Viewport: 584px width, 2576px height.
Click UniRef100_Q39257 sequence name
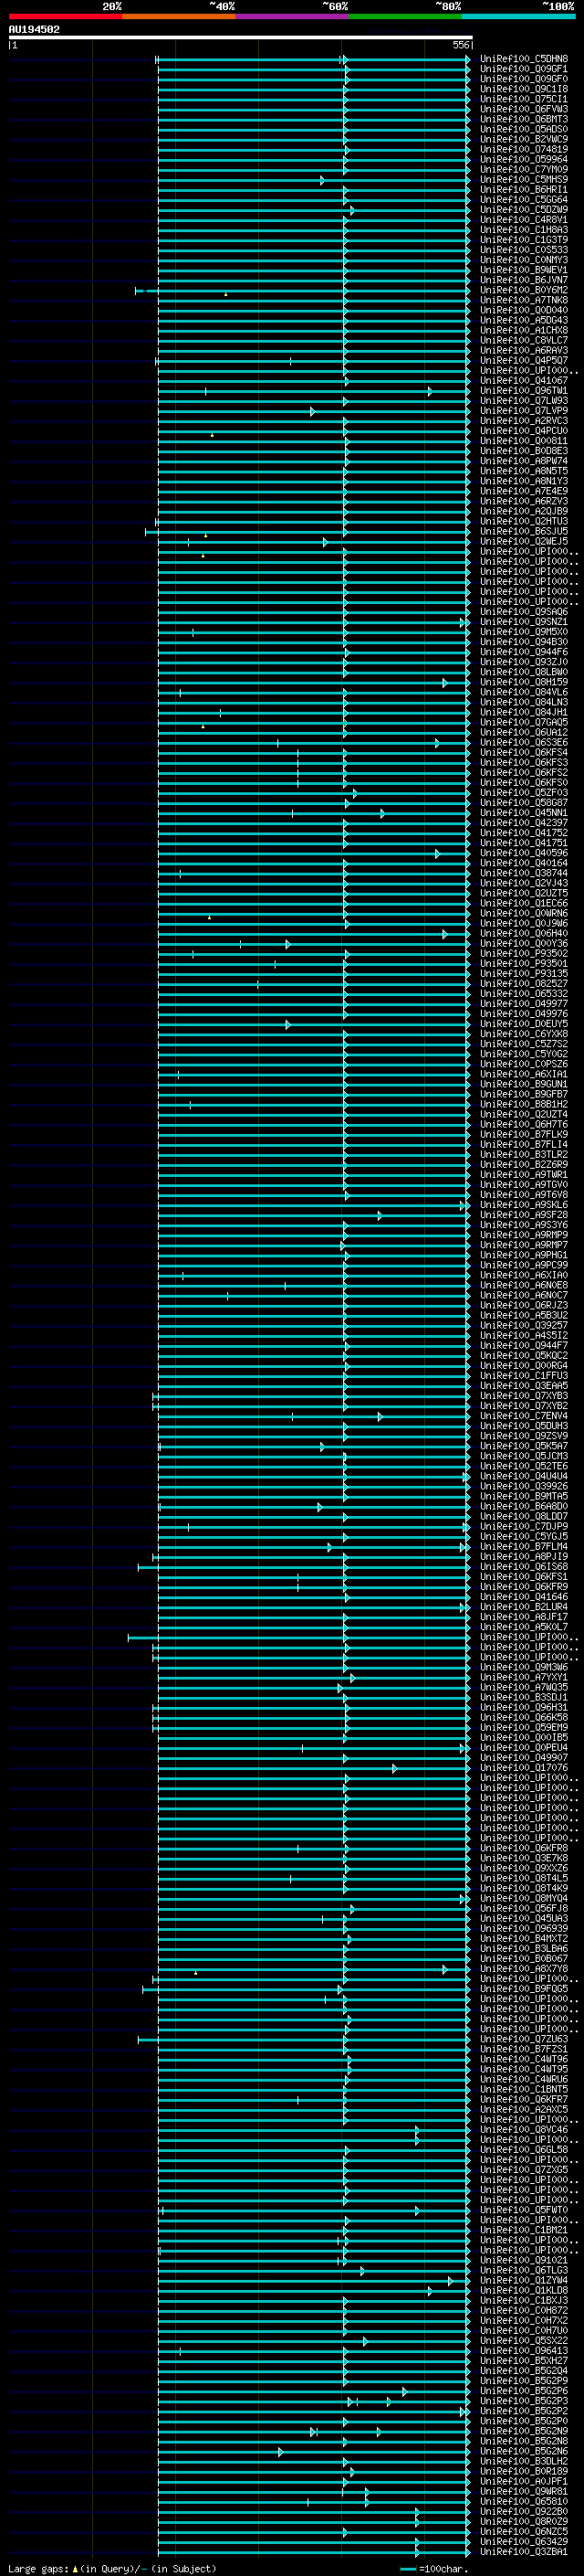524,1325
